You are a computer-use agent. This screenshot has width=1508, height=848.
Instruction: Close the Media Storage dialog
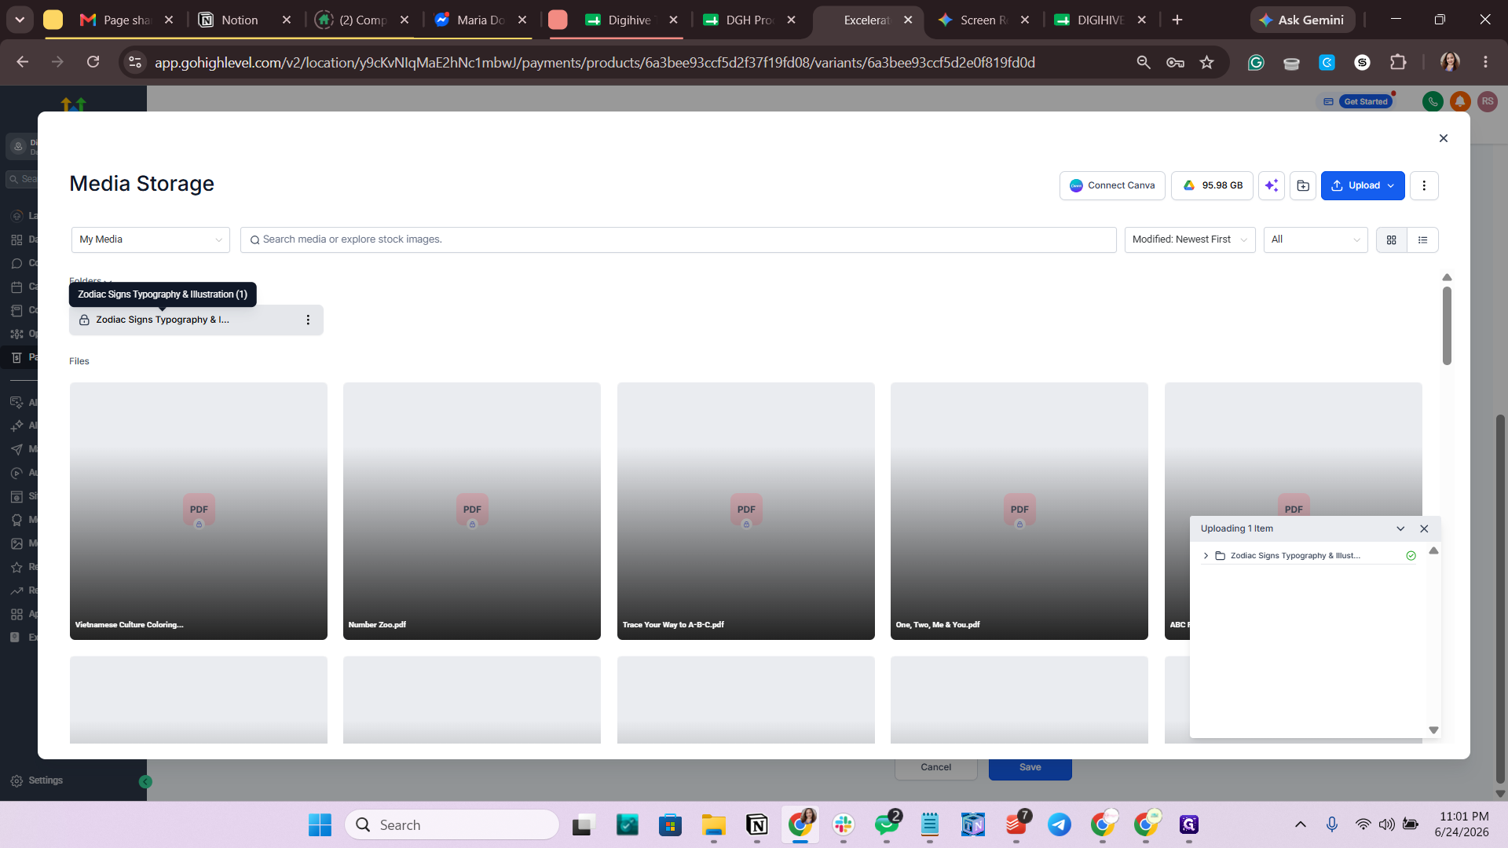click(1443, 138)
